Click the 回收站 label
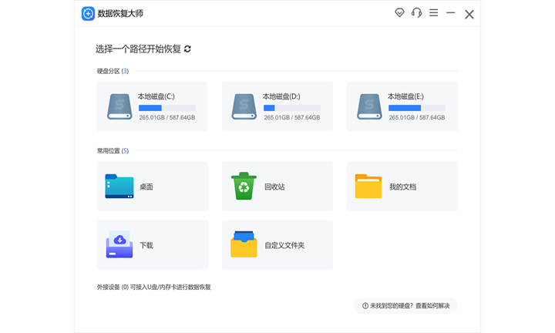Viewport: 555px width, 333px height. [274, 187]
